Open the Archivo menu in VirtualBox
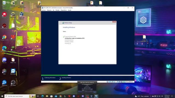This screenshot has width=175, height=98. (44, 10)
